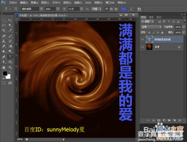Screen dimensions: 187x142
Task: Open the Layer menu
Action: (45, 3)
